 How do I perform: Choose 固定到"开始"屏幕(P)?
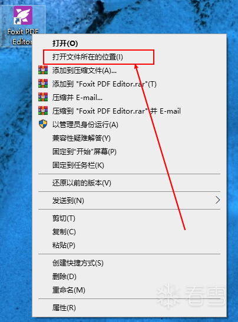tap(129, 152)
